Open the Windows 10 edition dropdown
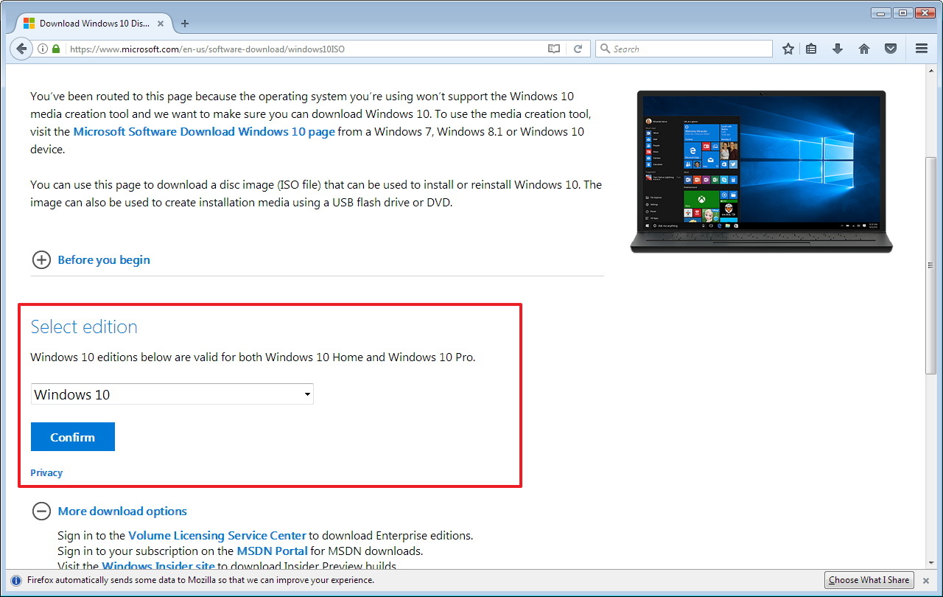This screenshot has width=943, height=597. coord(172,394)
